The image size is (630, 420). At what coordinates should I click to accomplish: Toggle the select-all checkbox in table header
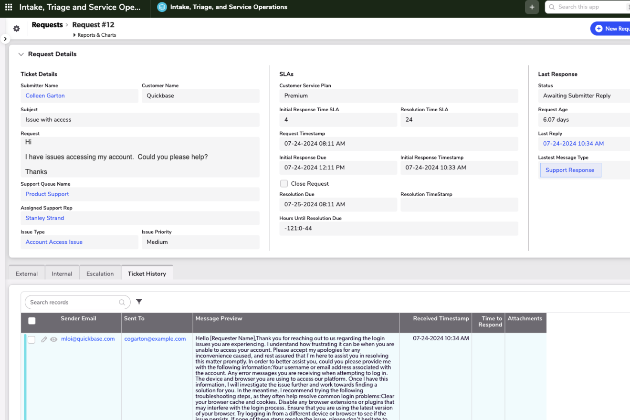31,321
